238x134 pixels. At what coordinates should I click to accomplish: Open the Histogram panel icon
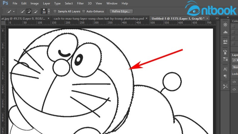tap(225, 32)
